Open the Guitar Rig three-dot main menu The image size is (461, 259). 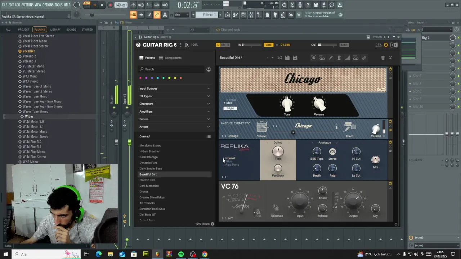point(181,45)
